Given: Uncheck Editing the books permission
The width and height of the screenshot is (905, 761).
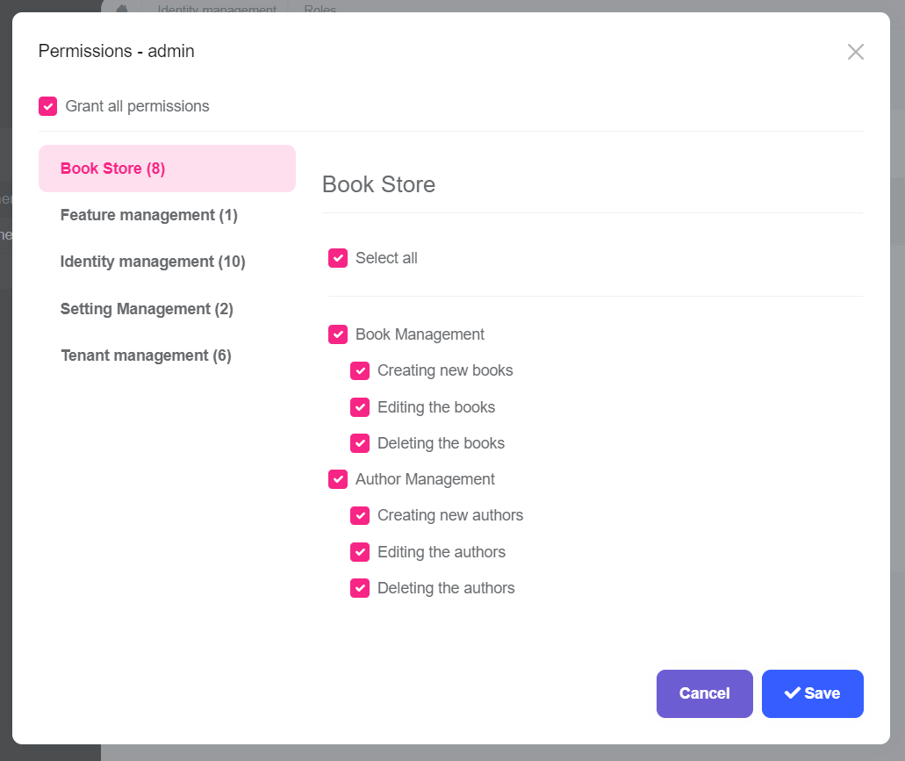Looking at the screenshot, I should 360,407.
